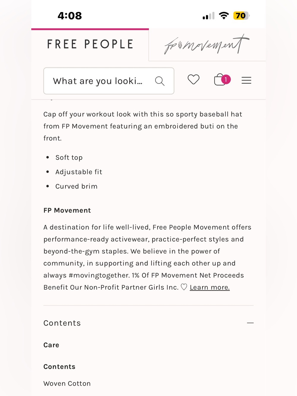Tap the heart symbol after Girls Inc.
The image size is (297, 396).
(x=184, y=287)
